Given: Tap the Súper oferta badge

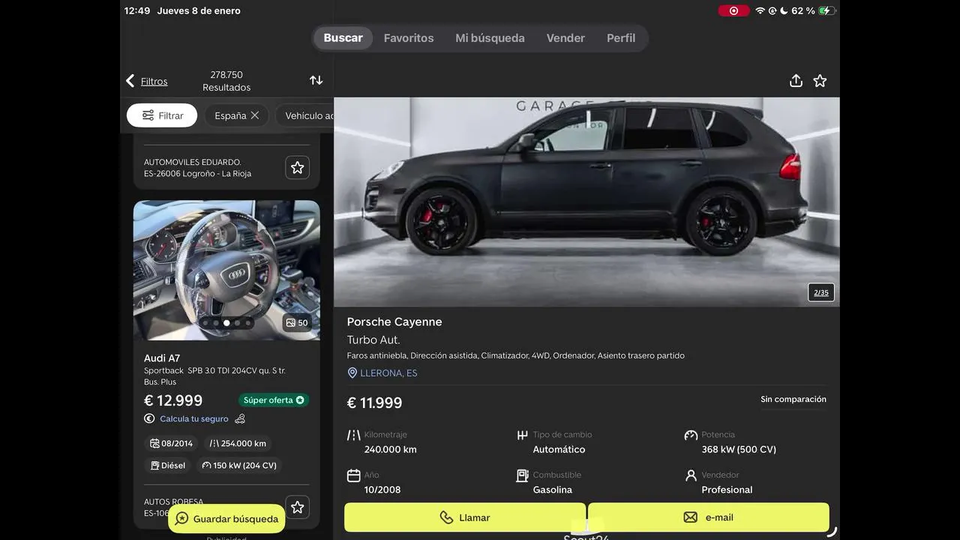Looking at the screenshot, I should [274, 400].
